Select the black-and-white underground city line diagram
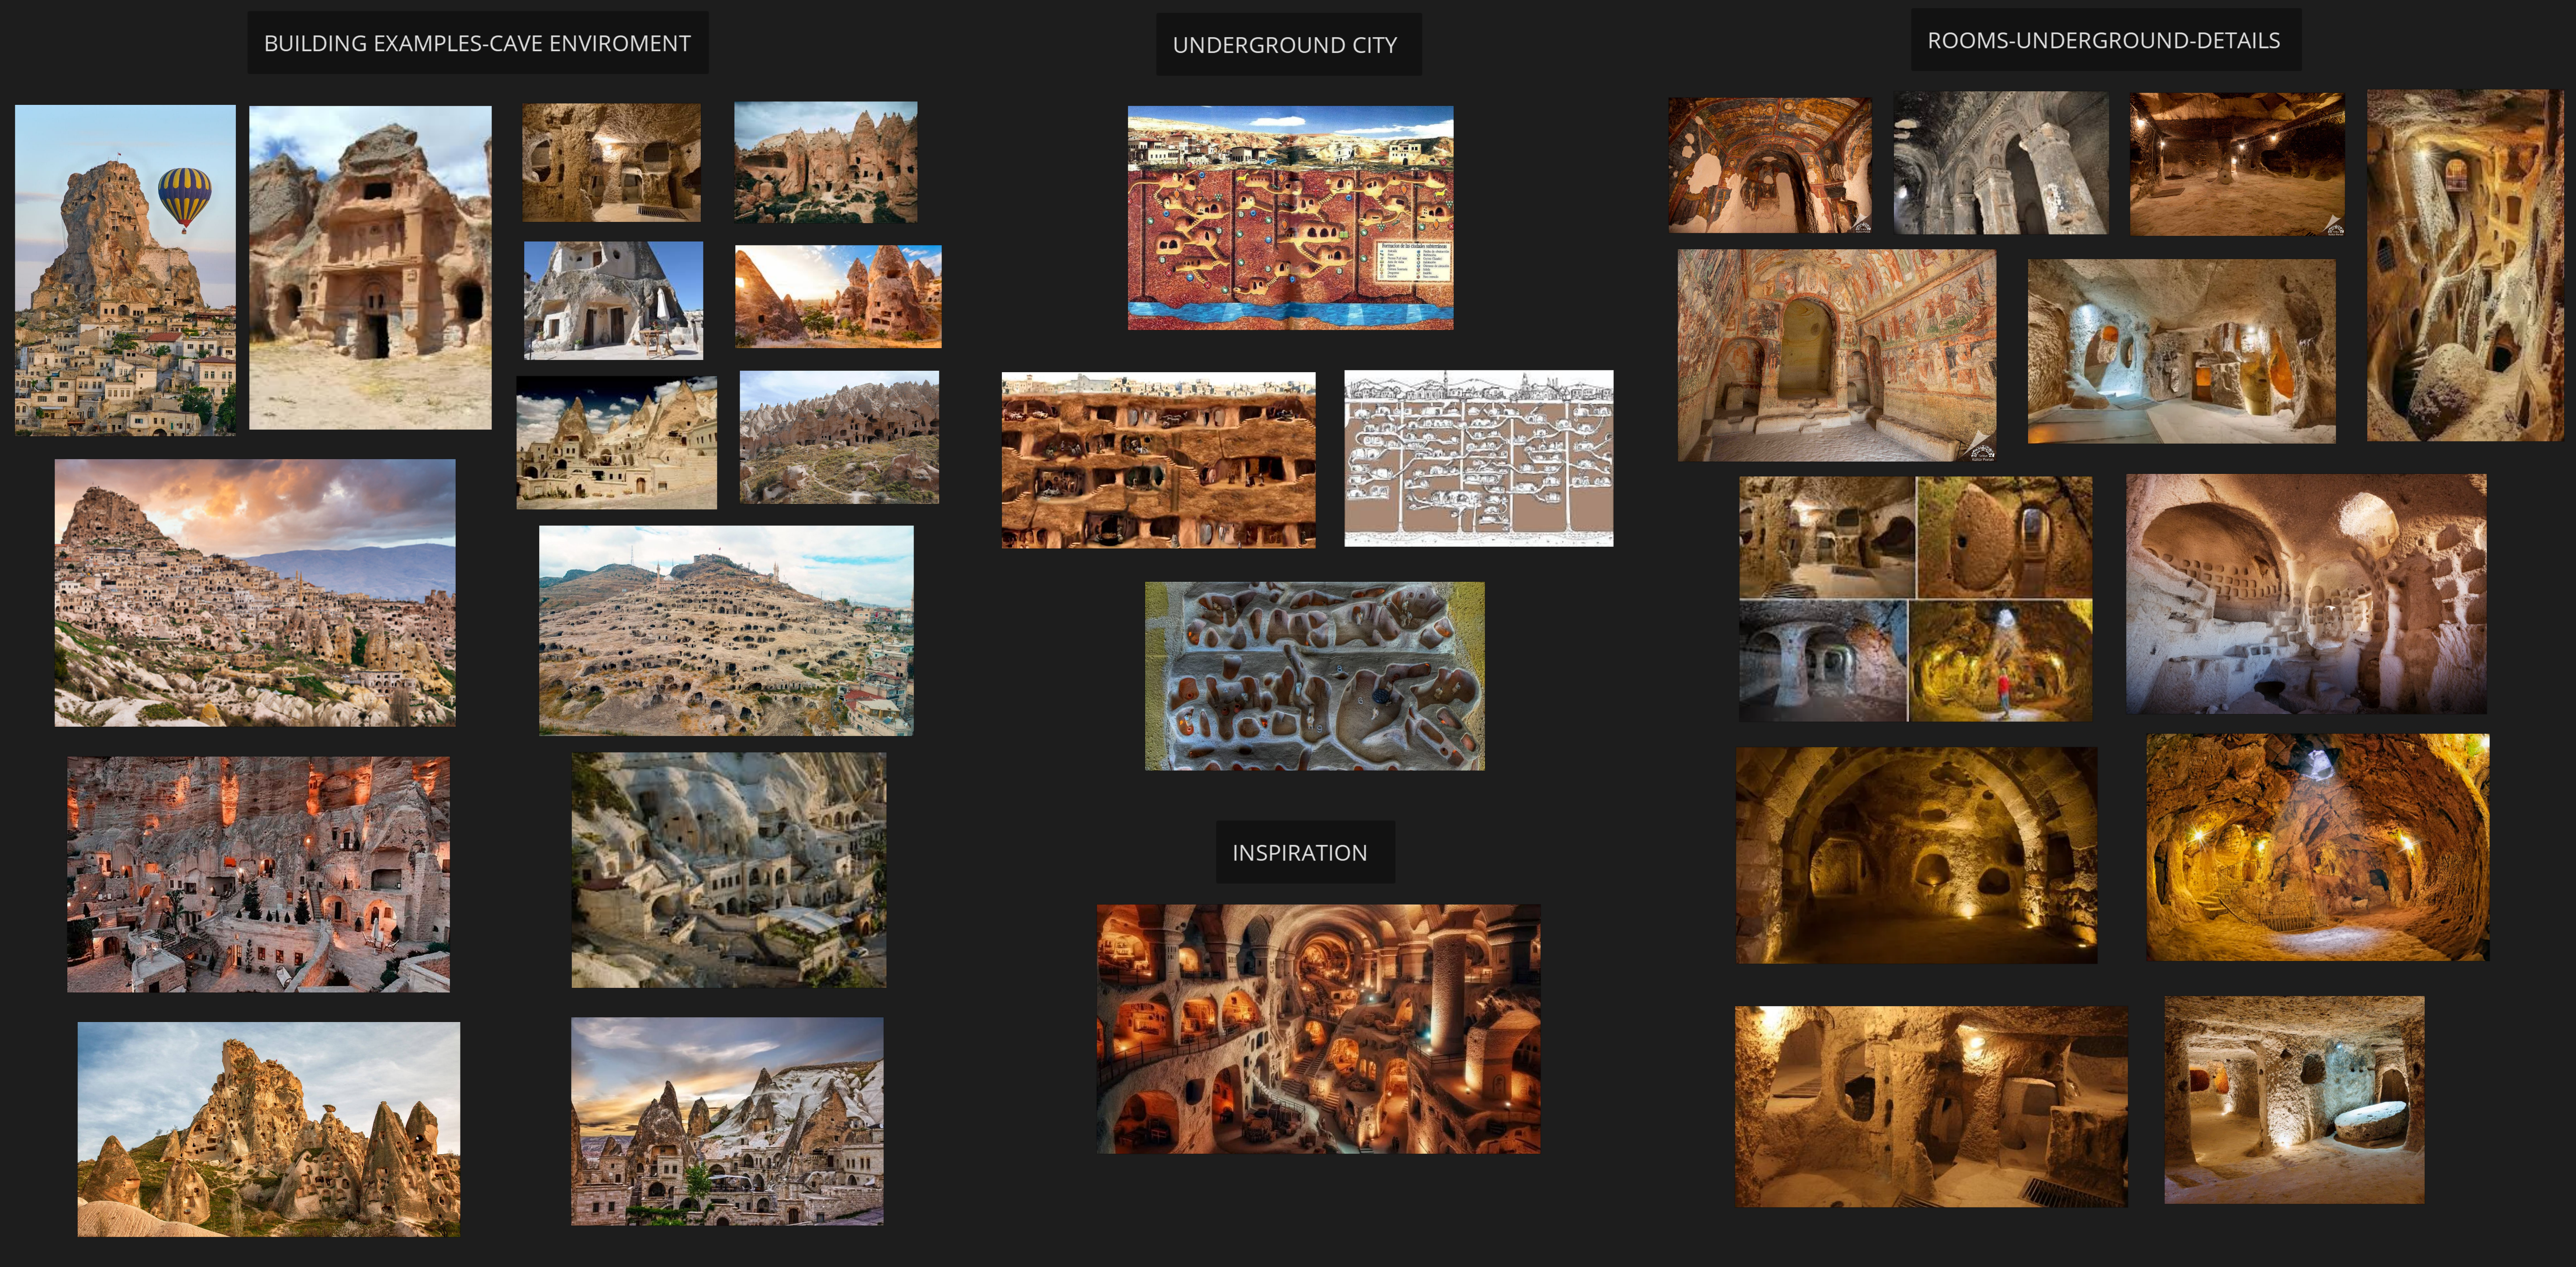The width and height of the screenshot is (2576, 1267). pyautogui.click(x=1478, y=459)
